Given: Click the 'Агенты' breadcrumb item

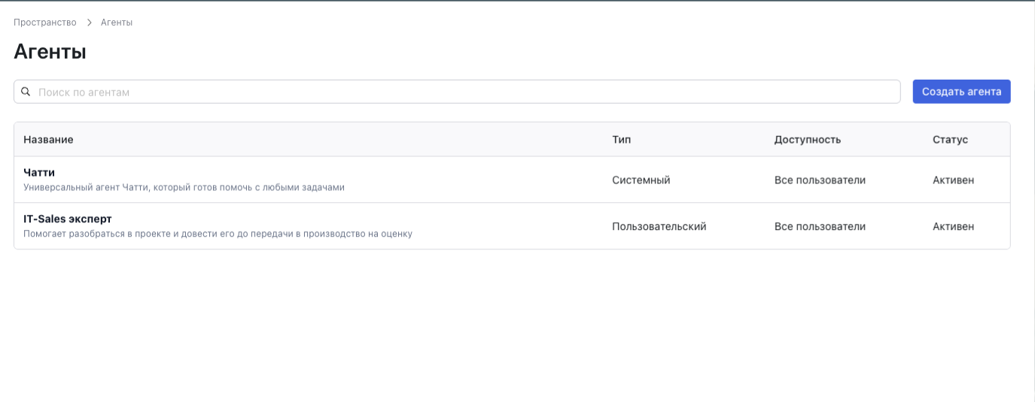Looking at the screenshot, I should (117, 23).
